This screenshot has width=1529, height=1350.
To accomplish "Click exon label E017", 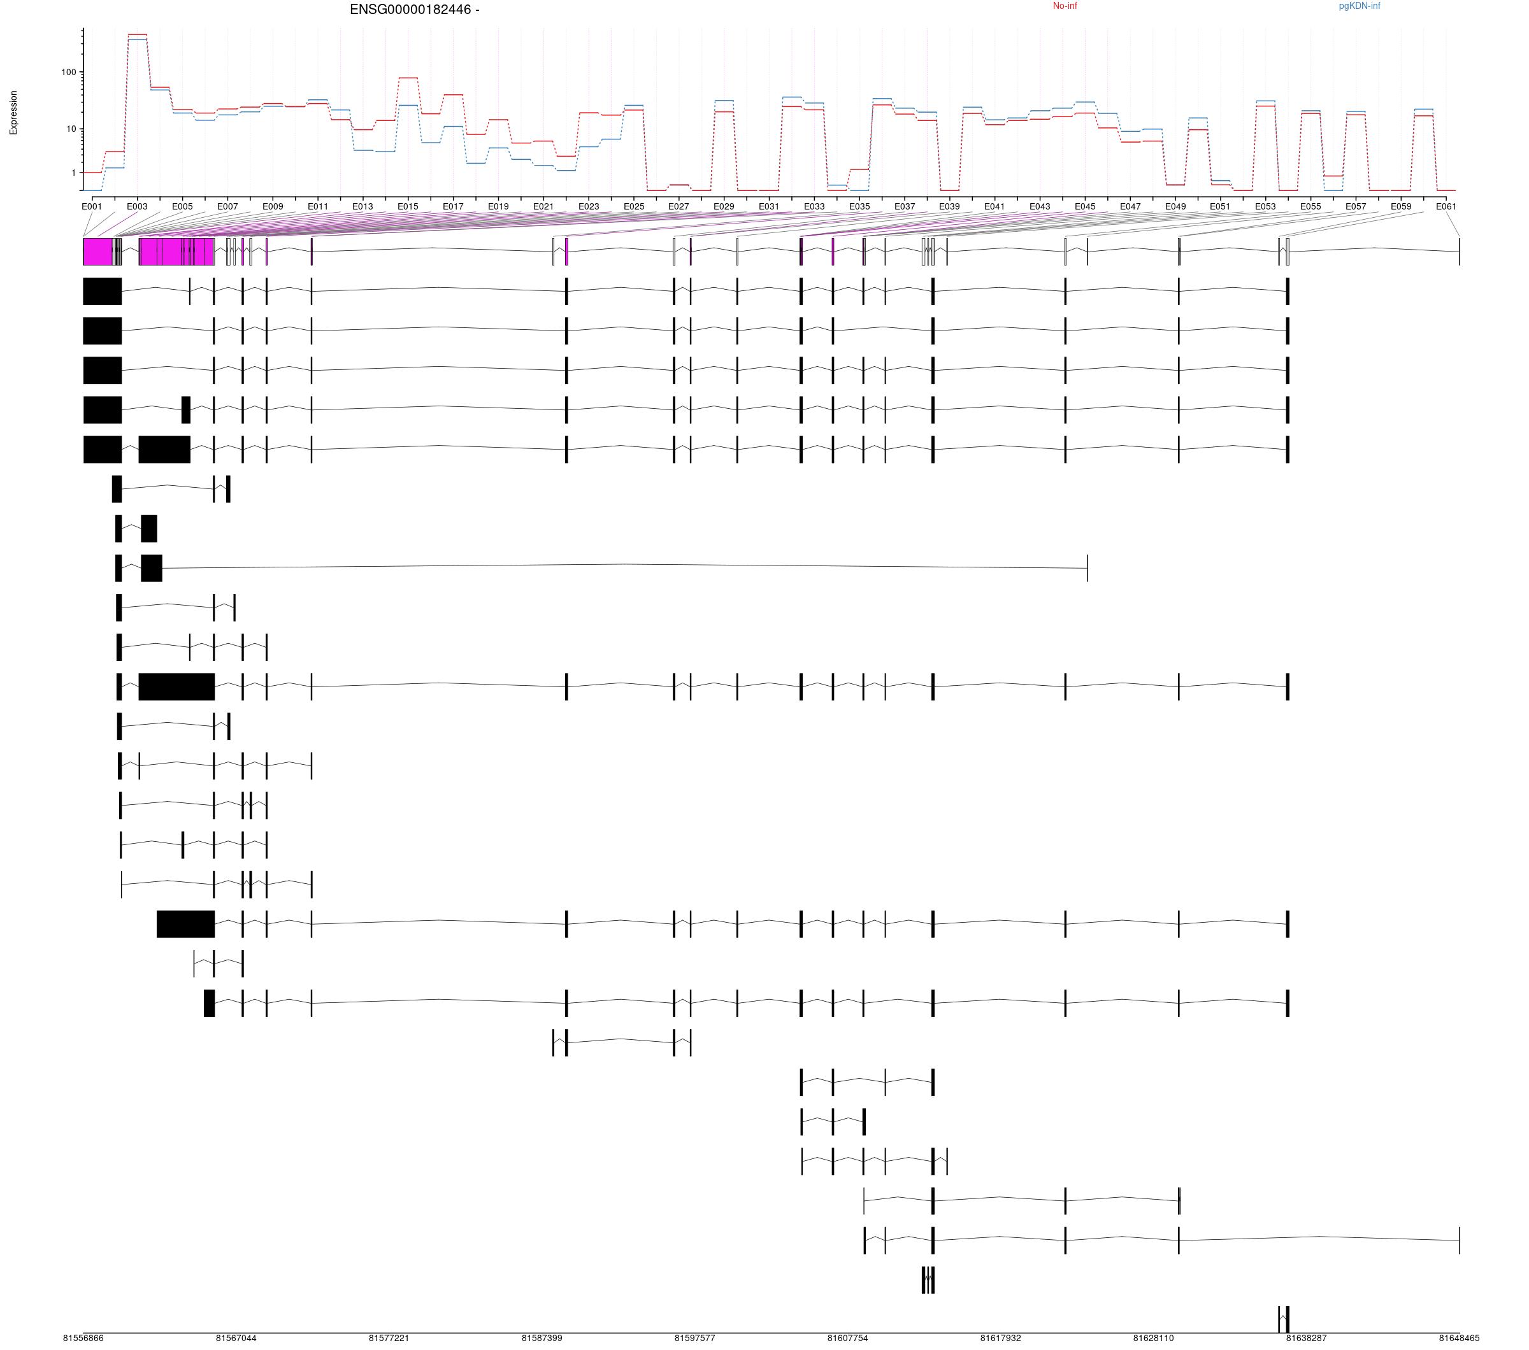I will click(452, 206).
